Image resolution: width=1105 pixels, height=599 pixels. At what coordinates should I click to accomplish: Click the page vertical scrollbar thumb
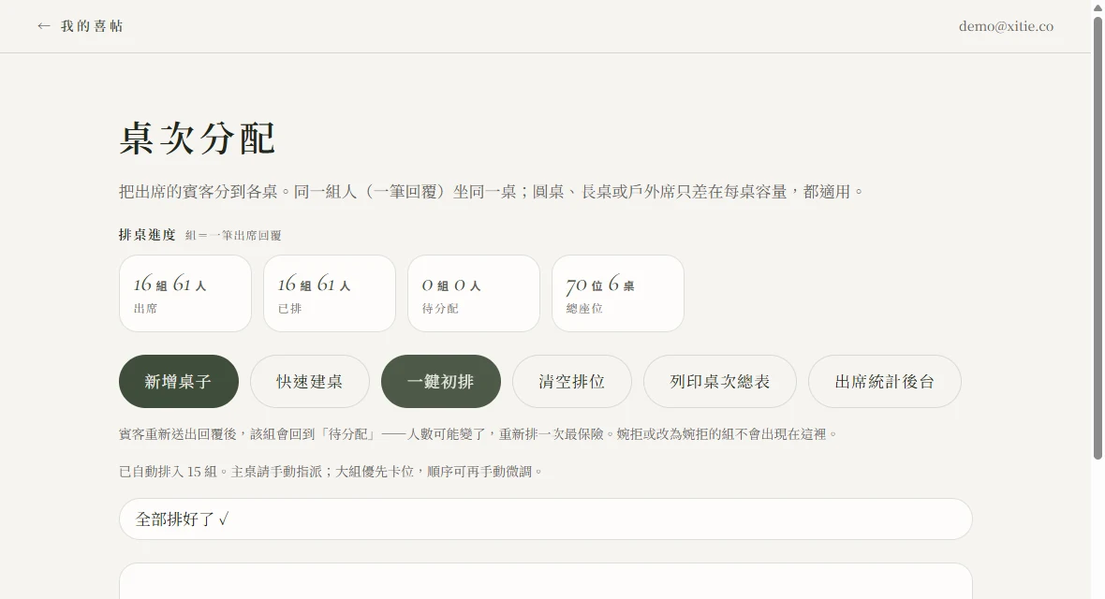coord(1098,236)
